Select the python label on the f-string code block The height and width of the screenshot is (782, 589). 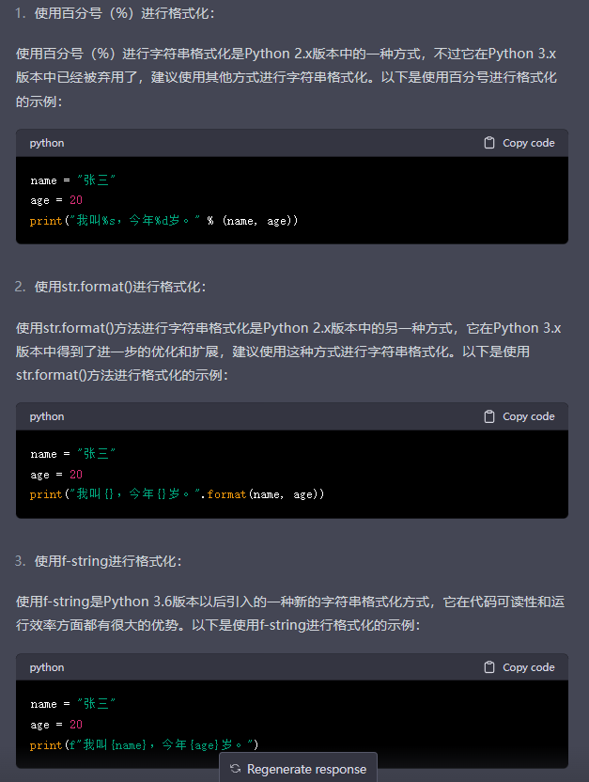pyautogui.click(x=46, y=666)
